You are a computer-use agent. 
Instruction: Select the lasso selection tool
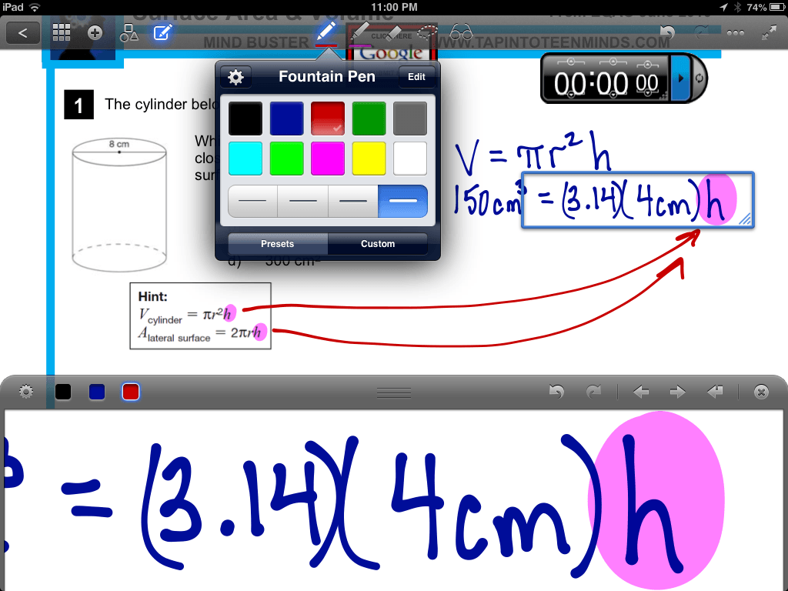tap(426, 33)
